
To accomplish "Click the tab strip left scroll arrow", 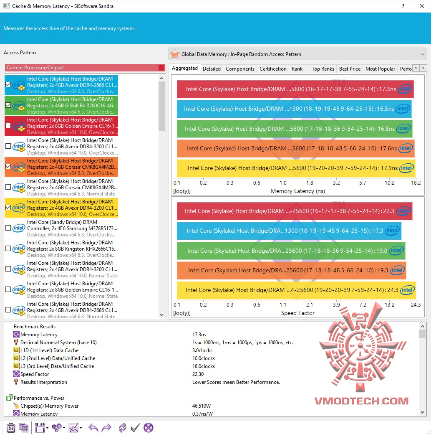I will click(416, 68).
